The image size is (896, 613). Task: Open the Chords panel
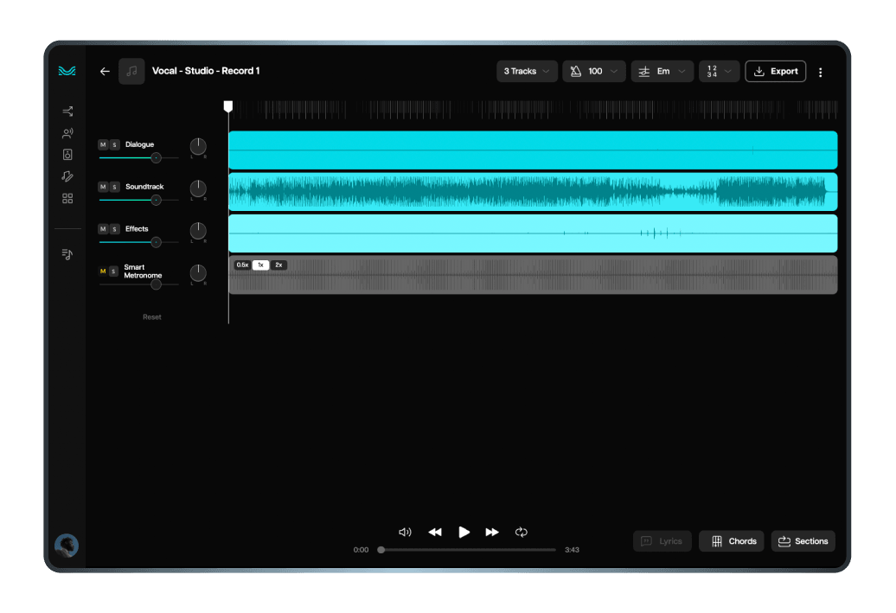732,541
